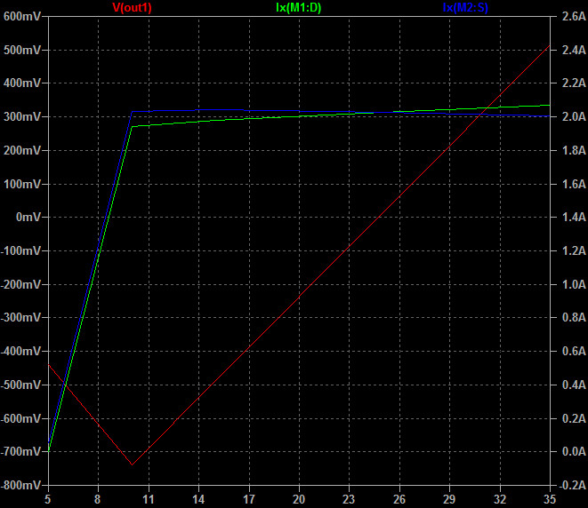Click the 17 on the horizontal axis
The width and height of the screenshot is (588, 508).
tap(249, 499)
